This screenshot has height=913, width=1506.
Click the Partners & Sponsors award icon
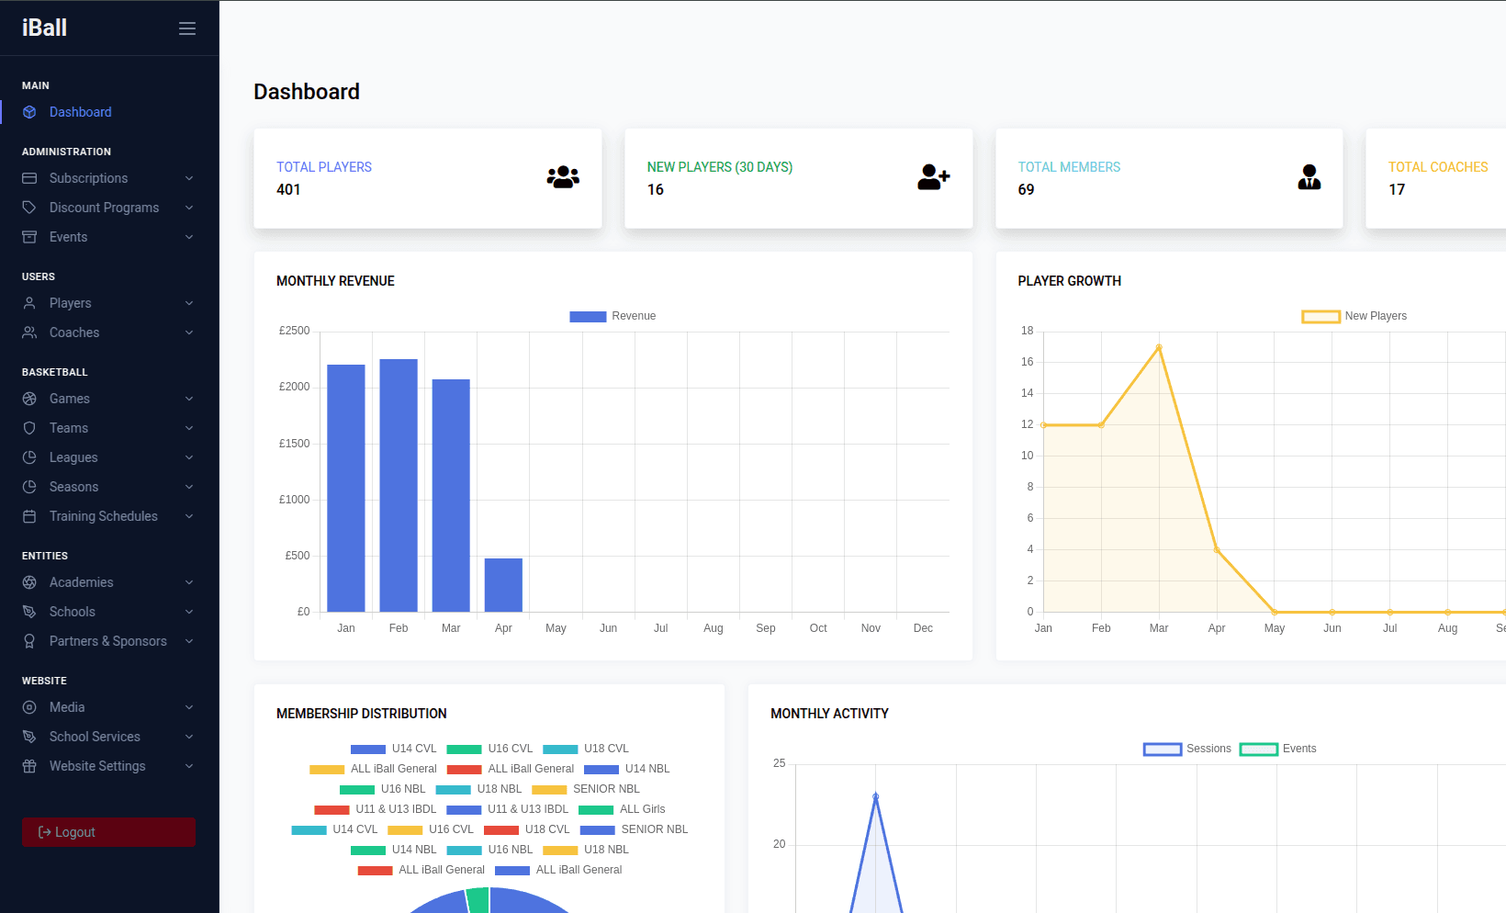[x=29, y=641]
